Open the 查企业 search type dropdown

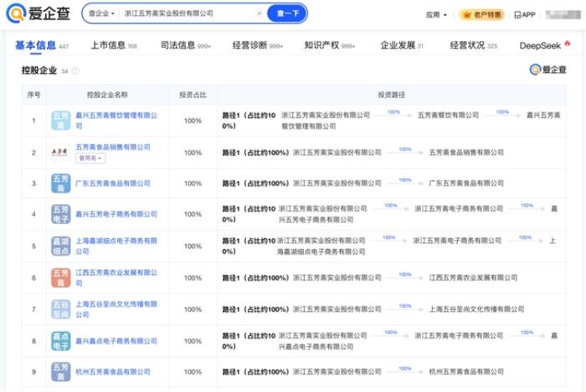(x=101, y=13)
